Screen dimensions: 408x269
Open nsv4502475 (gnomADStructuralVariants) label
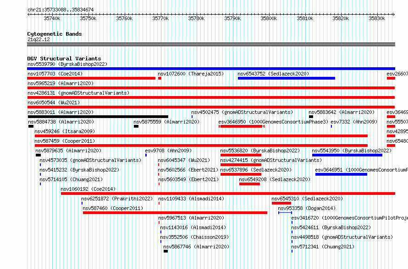[x=242, y=112]
